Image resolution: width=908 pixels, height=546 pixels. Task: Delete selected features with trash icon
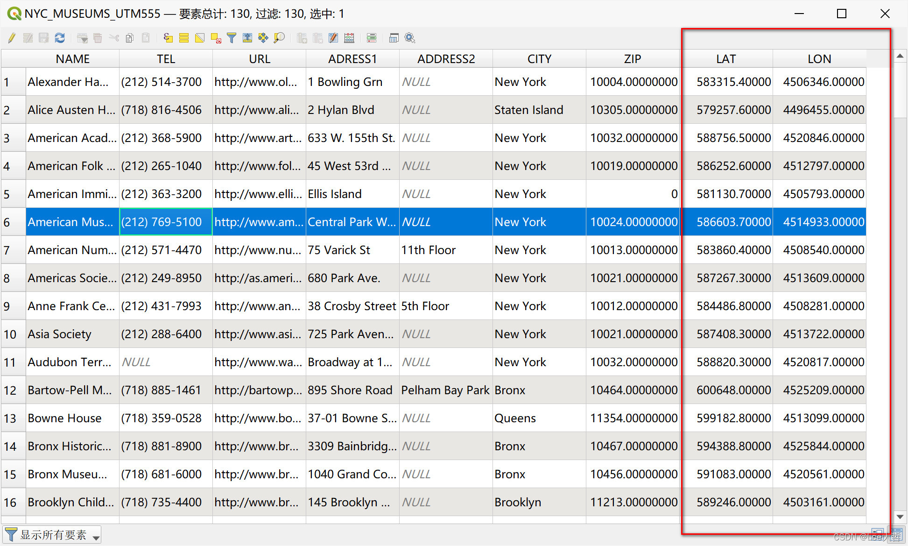[x=98, y=38]
